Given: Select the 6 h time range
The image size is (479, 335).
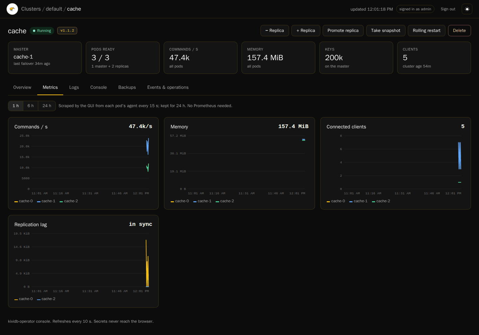Looking at the screenshot, I should pos(31,106).
